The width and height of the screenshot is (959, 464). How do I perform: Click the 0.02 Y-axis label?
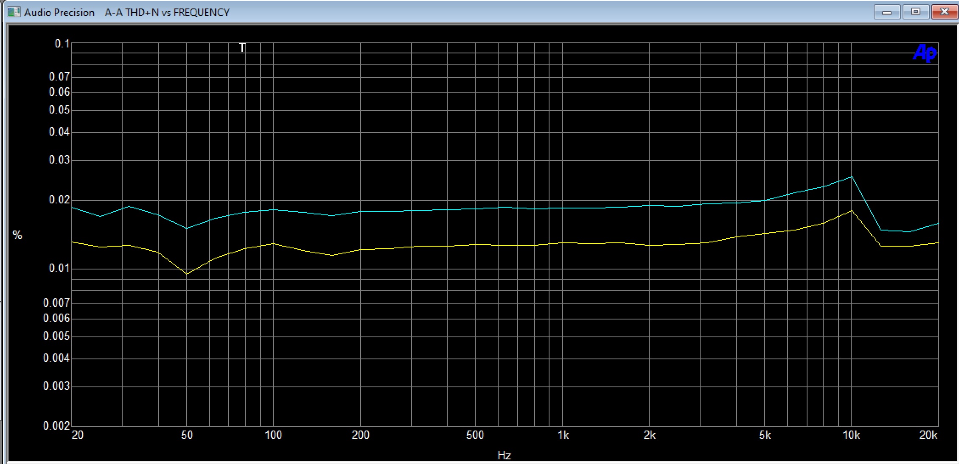tap(59, 199)
